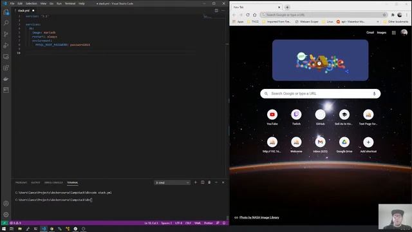Open Photo by NASA Image Library link
The width and height of the screenshot is (412, 232).
pyautogui.click(x=259, y=218)
